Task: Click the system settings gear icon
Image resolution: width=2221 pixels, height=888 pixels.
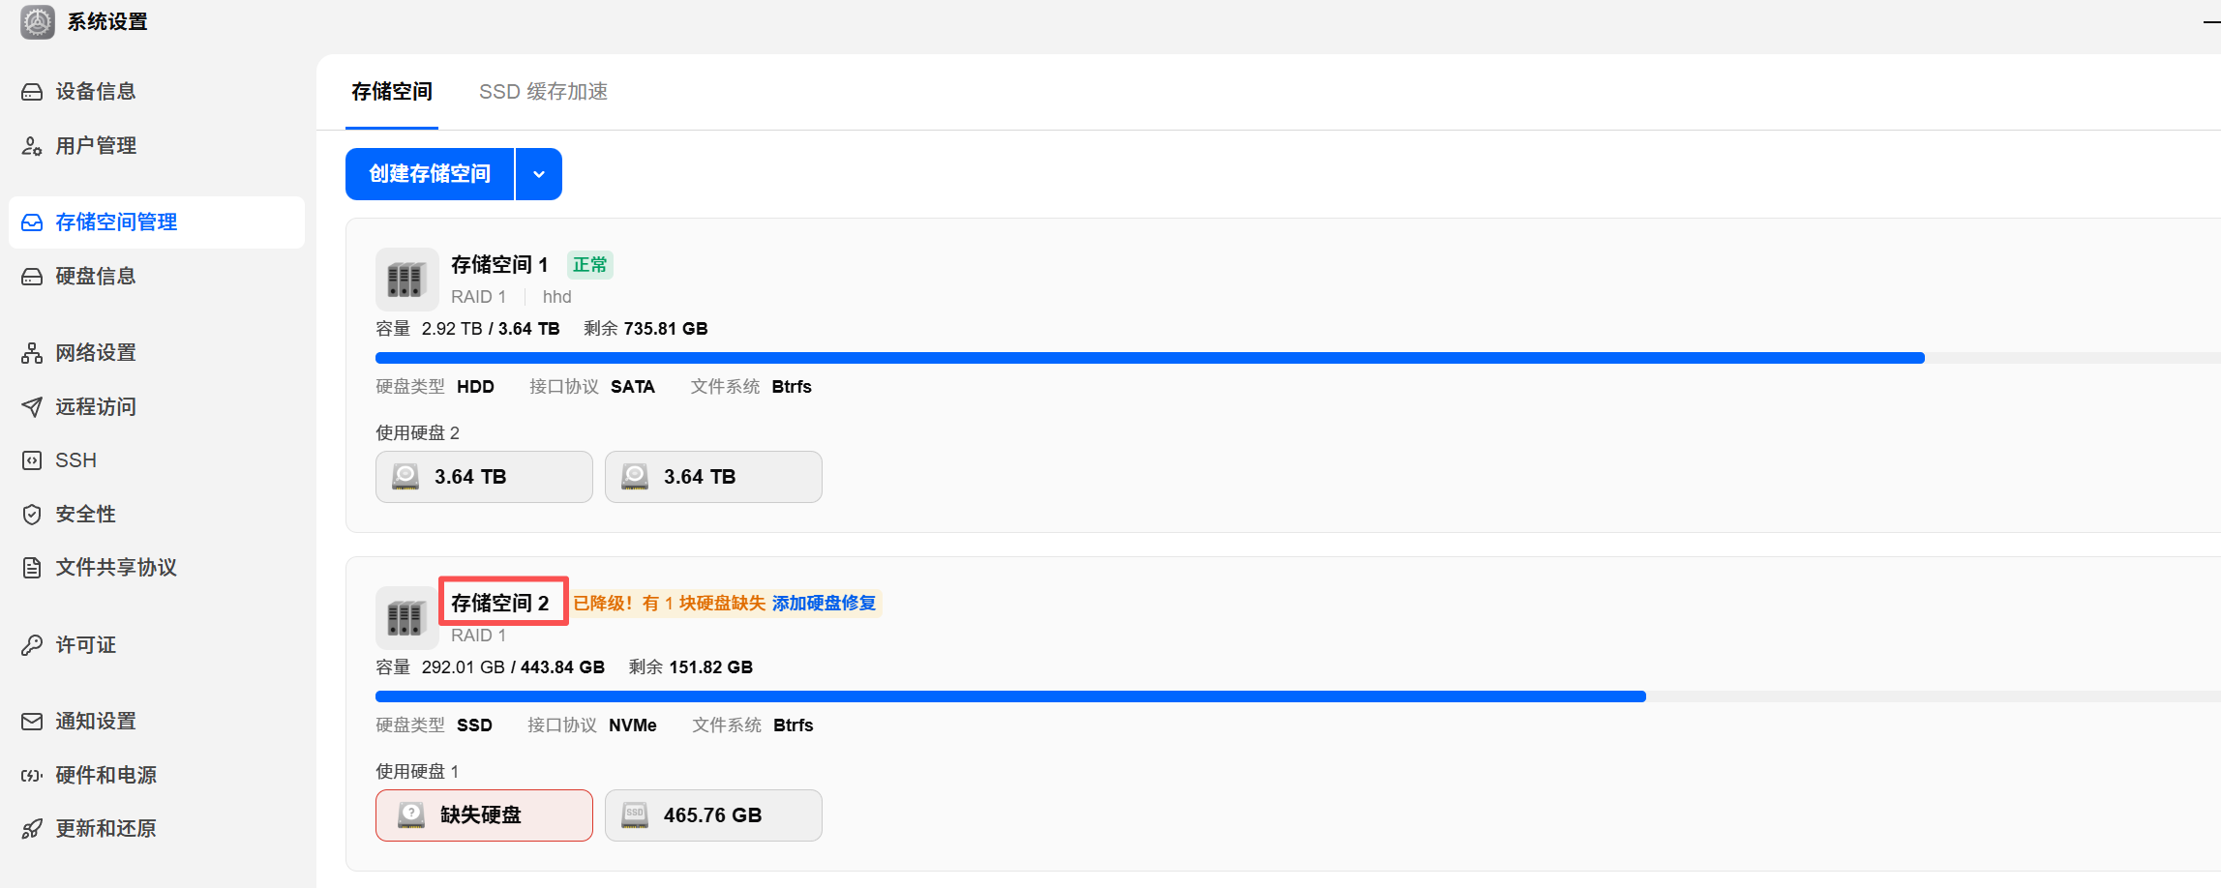Action: tap(38, 21)
